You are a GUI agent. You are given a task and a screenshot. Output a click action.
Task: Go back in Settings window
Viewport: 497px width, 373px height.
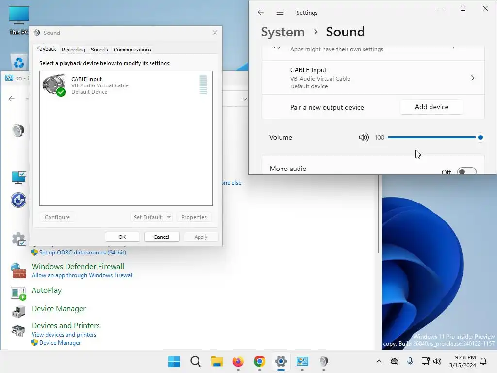261,12
